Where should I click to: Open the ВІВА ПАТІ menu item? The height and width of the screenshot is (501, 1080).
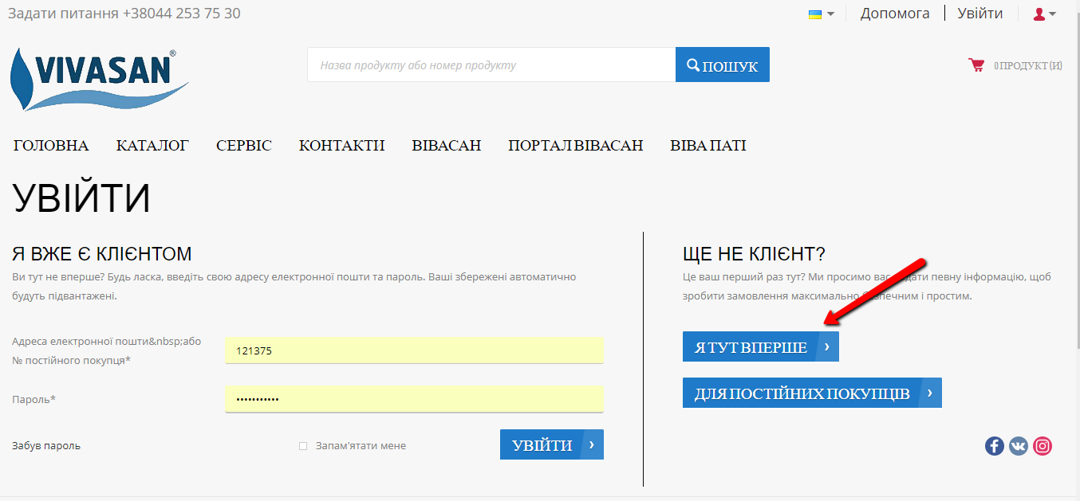pyautogui.click(x=708, y=146)
